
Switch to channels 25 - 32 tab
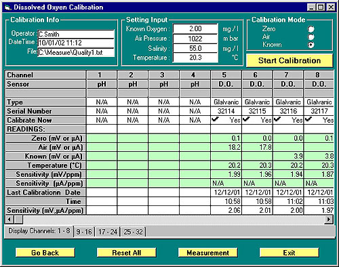click(134, 232)
